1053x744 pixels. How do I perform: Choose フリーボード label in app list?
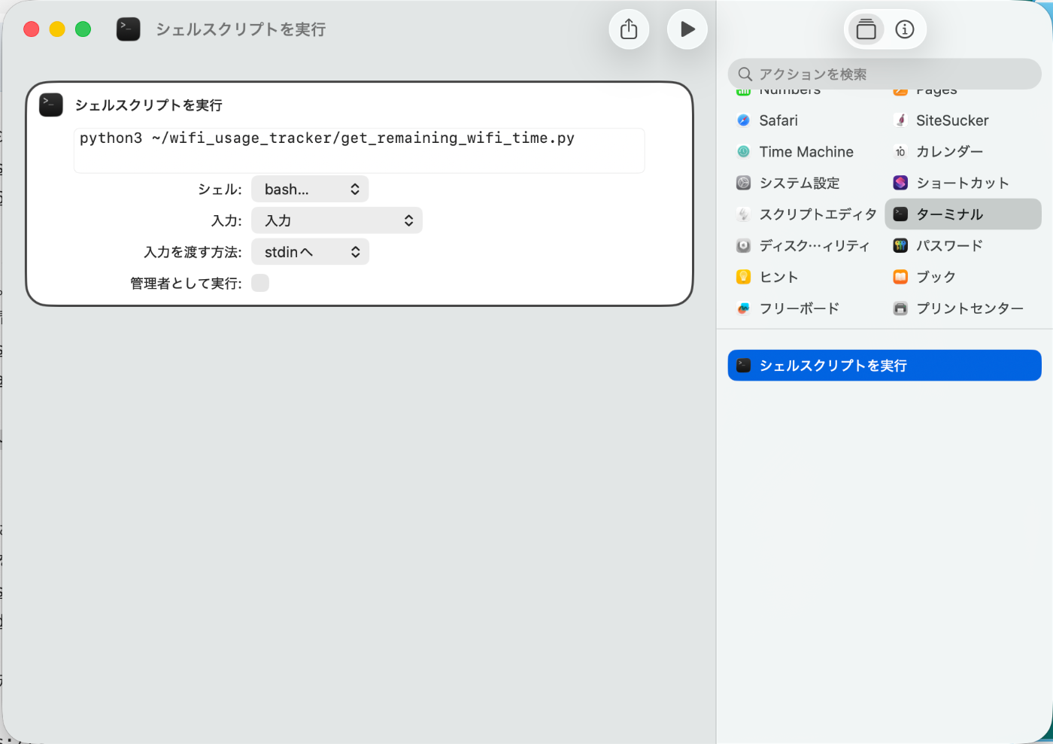799,308
